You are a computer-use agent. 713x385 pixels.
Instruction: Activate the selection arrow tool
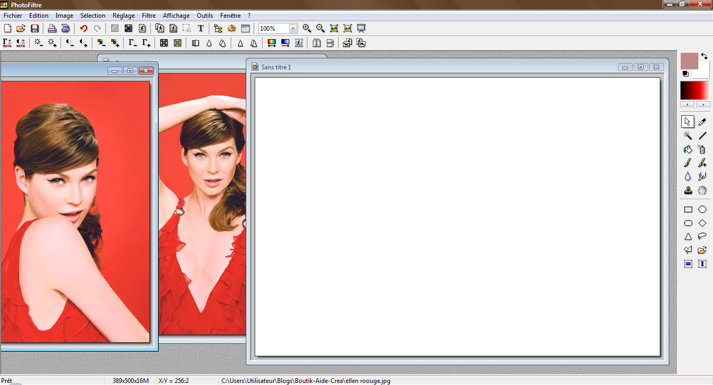[688, 122]
